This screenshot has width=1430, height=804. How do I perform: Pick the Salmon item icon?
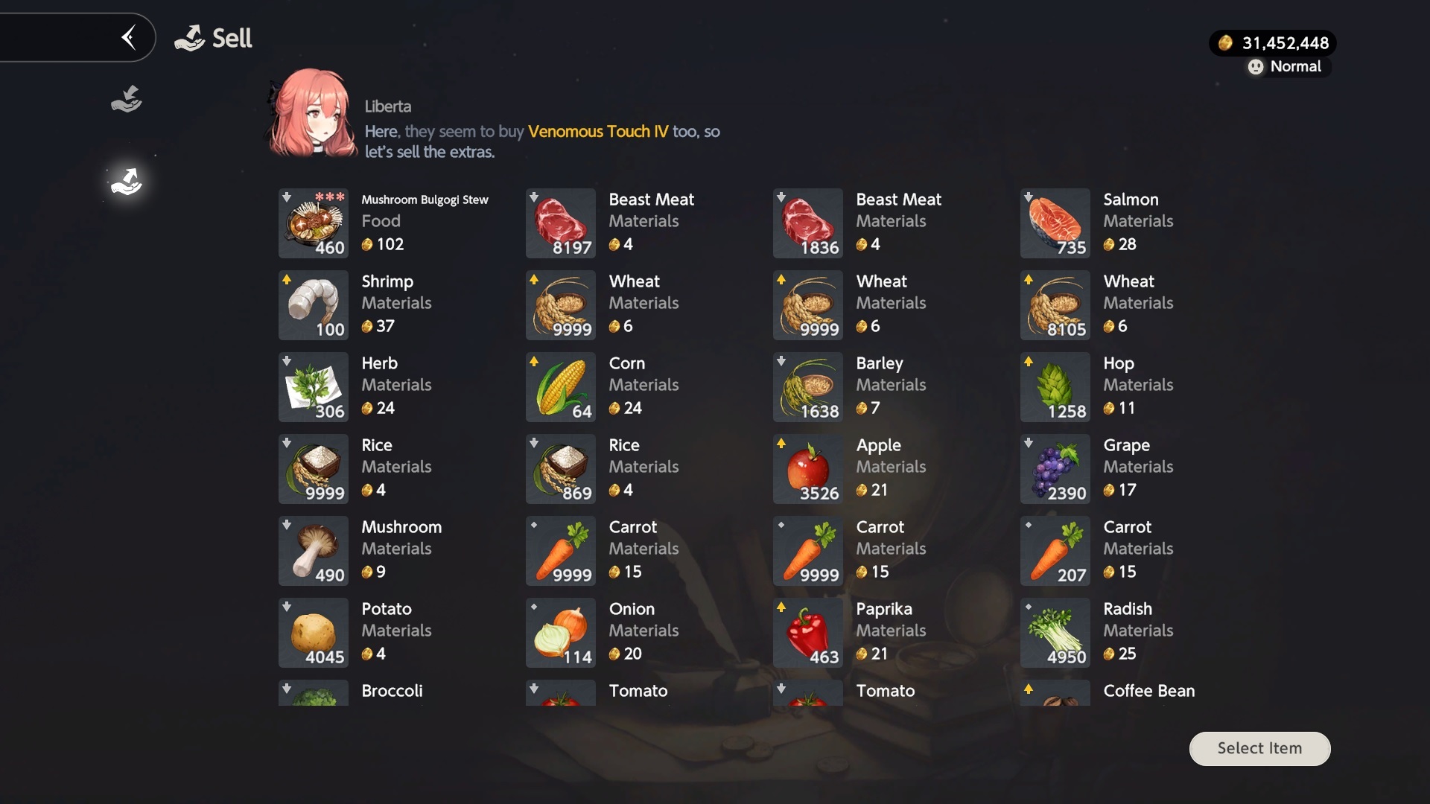pos(1055,223)
